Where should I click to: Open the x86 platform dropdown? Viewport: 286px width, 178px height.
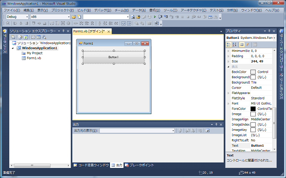pyautogui.click(x=69, y=17)
